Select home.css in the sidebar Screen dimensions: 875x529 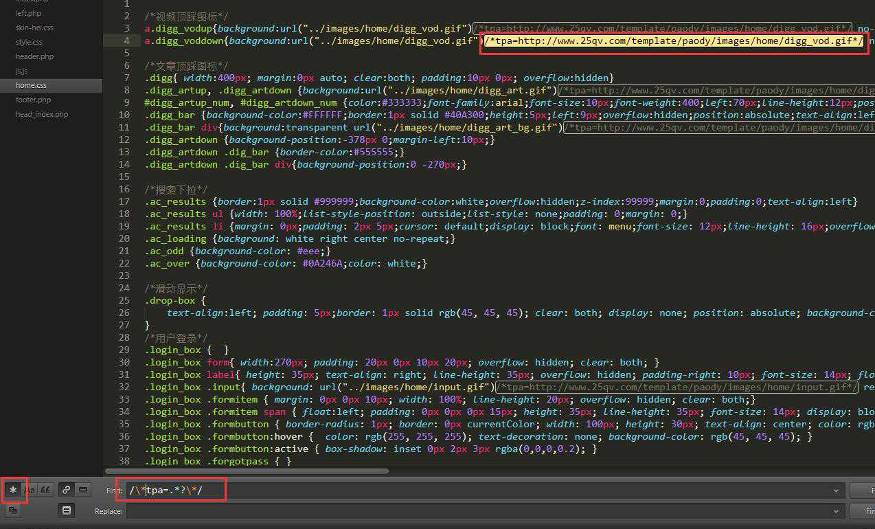coord(31,85)
